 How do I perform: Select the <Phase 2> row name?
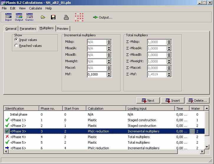tap(18, 126)
